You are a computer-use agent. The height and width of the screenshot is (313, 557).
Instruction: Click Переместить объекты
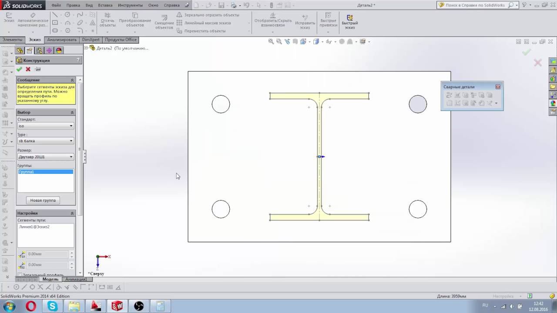pyautogui.click(x=201, y=31)
